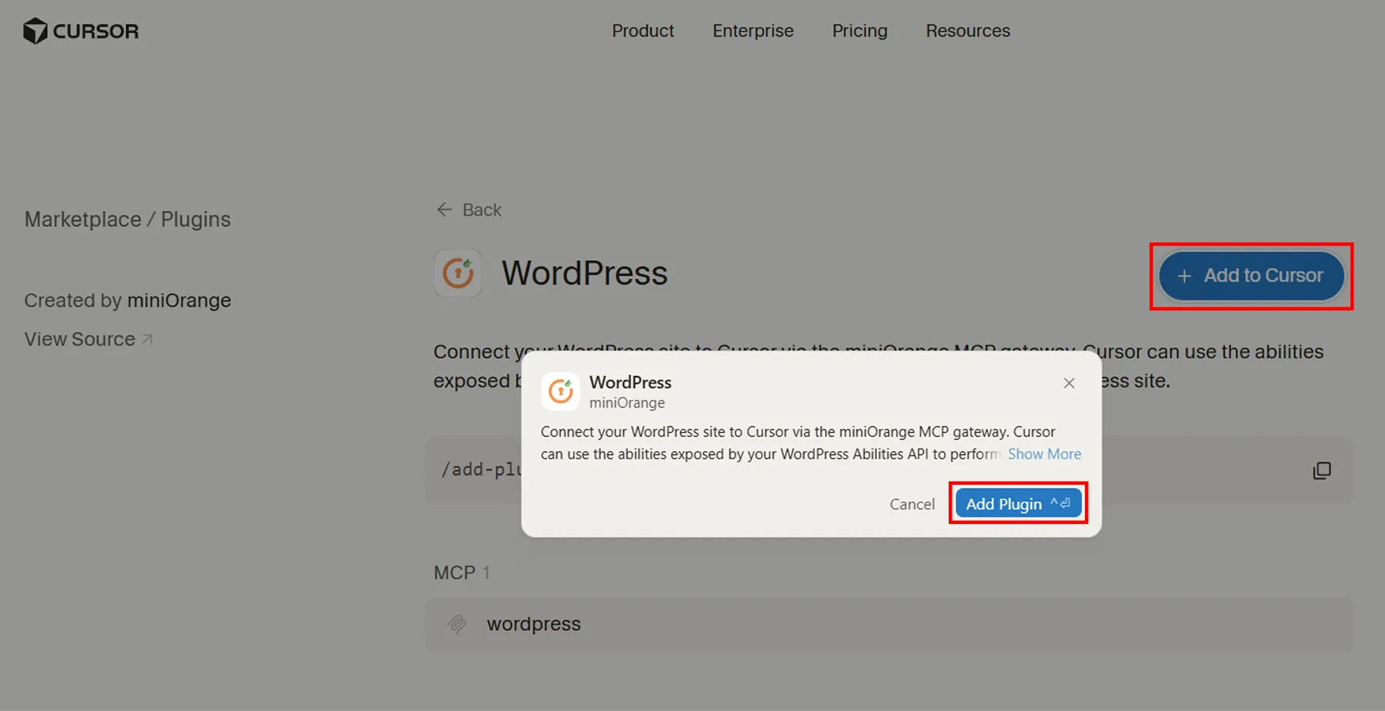Click the MCP icon next to wordpress
This screenshot has height=711, width=1385.
click(x=457, y=624)
